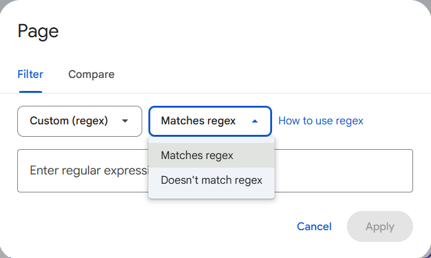Switch to the Compare tab

[91, 74]
